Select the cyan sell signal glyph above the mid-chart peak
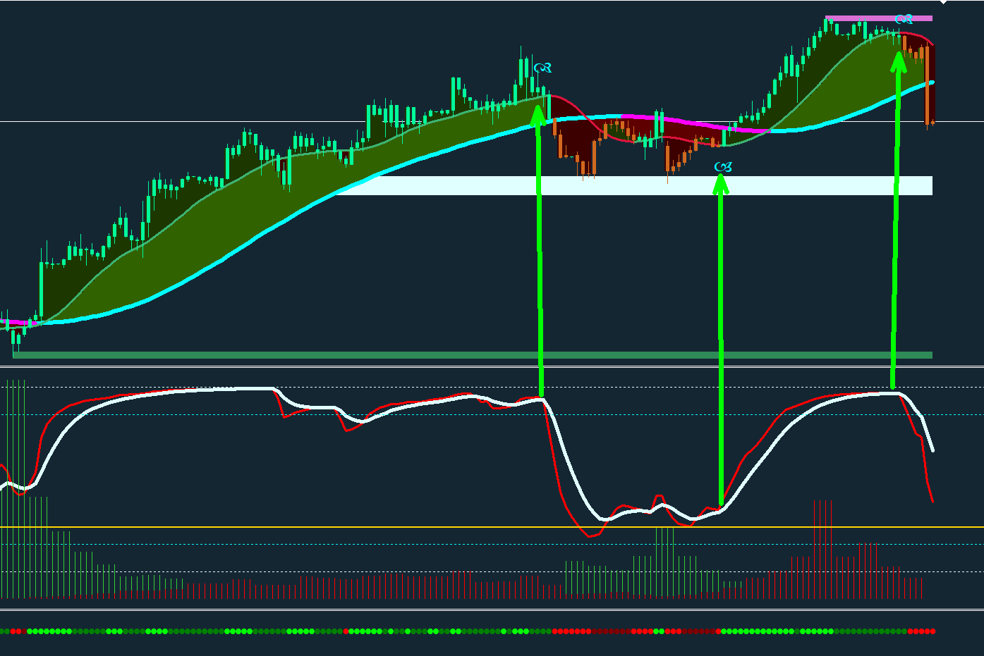Viewport: 984px width, 656px height. click(x=543, y=68)
